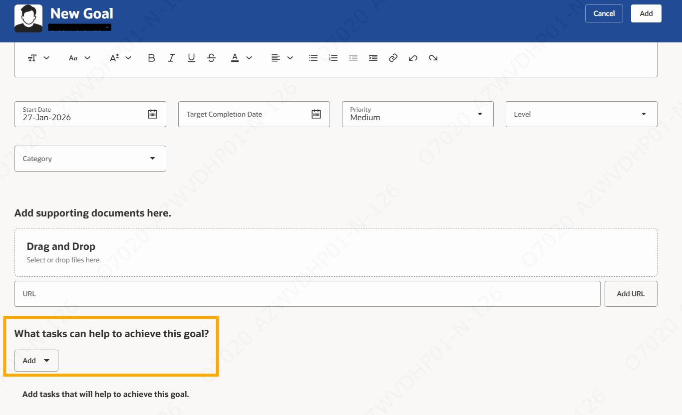Choose the font color tool
The width and height of the screenshot is (682, 415).
tap(235, 58)
